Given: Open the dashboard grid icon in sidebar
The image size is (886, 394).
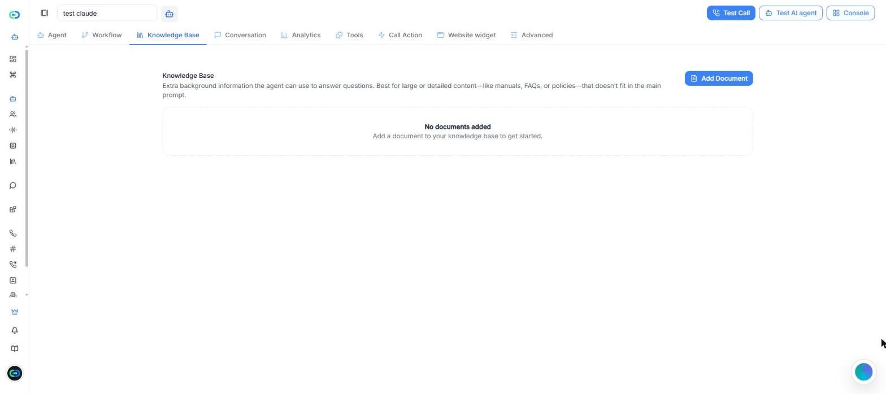Looking at the screenshot, I should pos(13,59).
